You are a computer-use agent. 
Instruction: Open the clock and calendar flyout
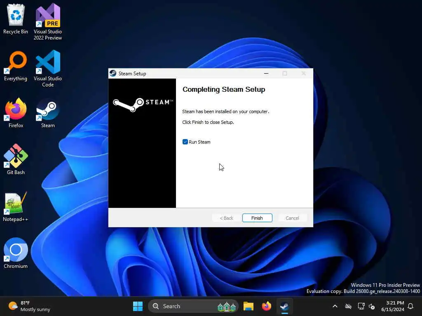pos(393,306)
